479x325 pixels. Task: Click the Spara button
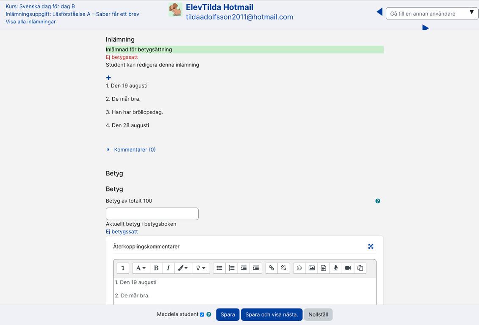tap(227, 314)
